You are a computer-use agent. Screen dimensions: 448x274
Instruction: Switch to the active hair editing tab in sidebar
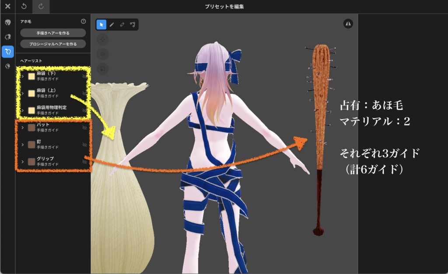click(7, 51)
